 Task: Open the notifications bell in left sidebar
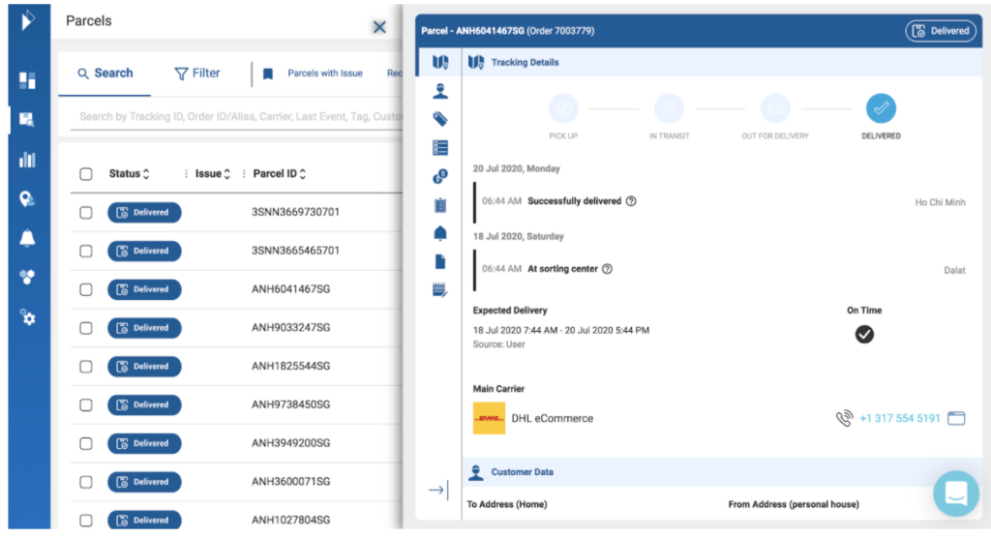27,238
